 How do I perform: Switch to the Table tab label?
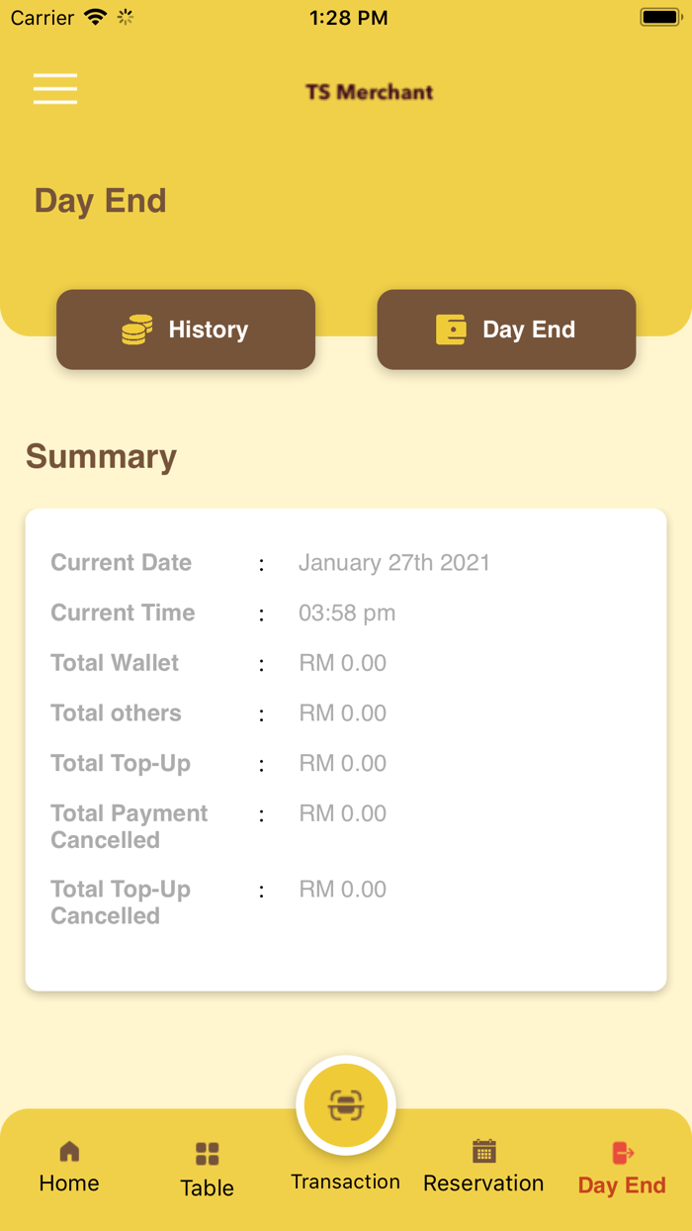(208, 1188)
